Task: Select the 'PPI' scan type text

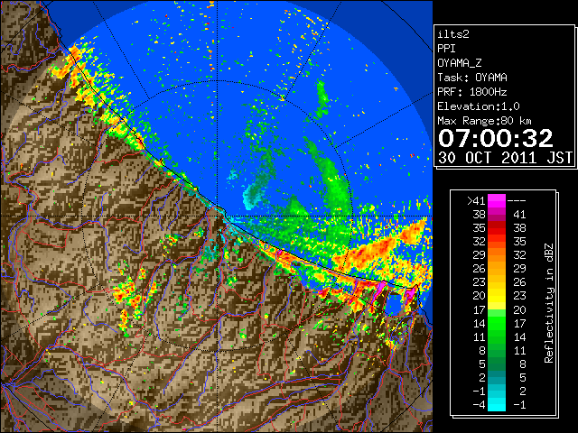Action: click(446, 49)
